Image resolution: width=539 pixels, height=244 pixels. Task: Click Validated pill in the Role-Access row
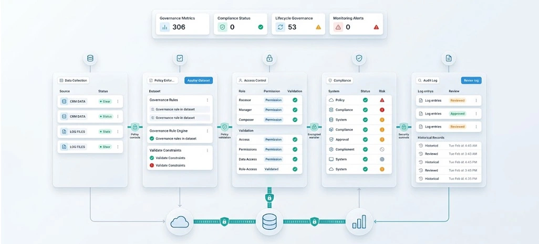click(x=272, y=169)
